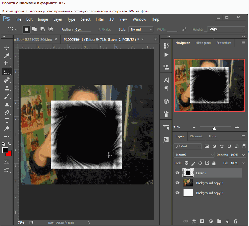Select the Zoom tool

7,128
